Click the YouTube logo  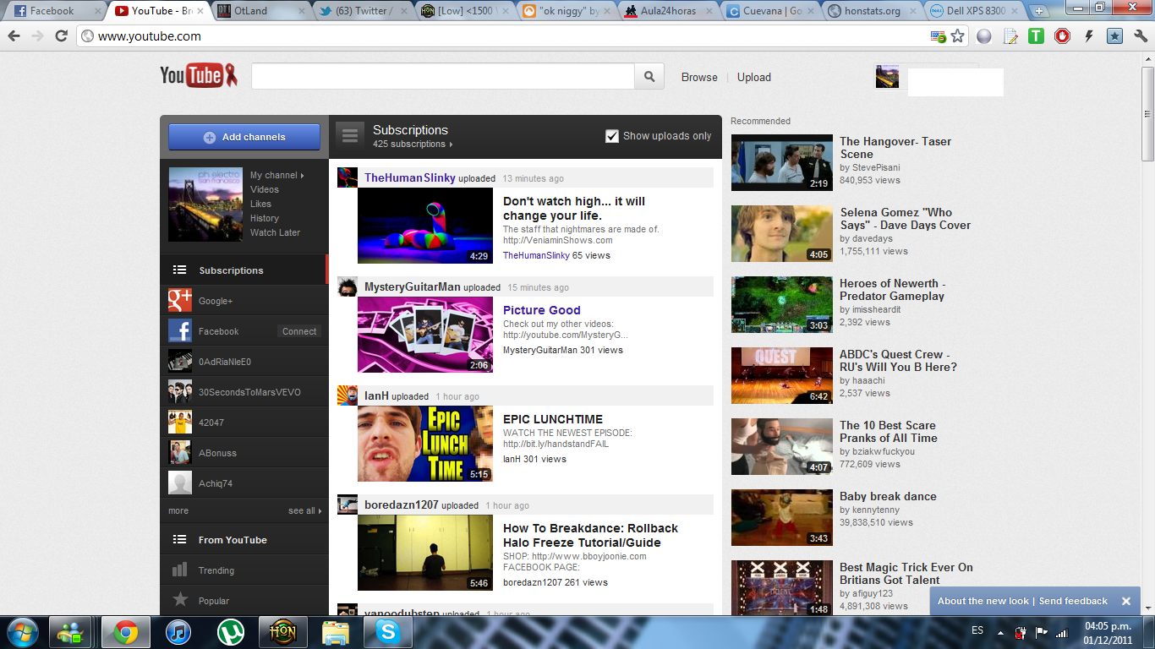click(x=199, y=76)
